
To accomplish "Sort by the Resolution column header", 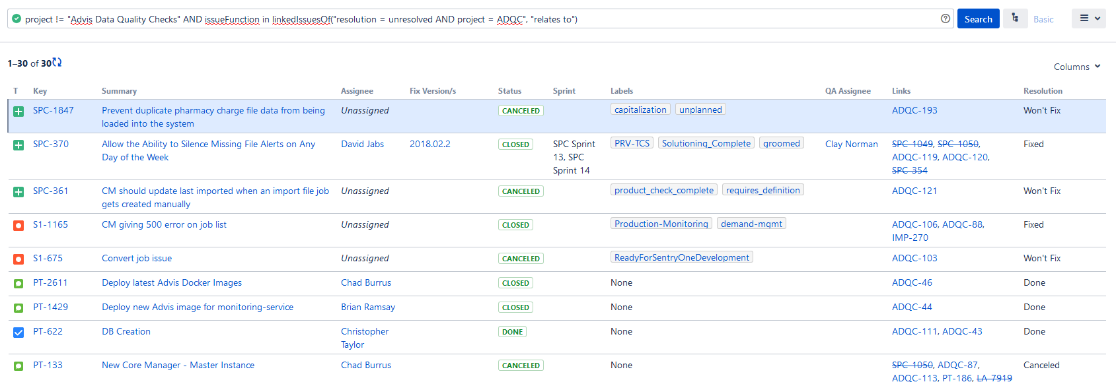I will [x=1043, y=91].
